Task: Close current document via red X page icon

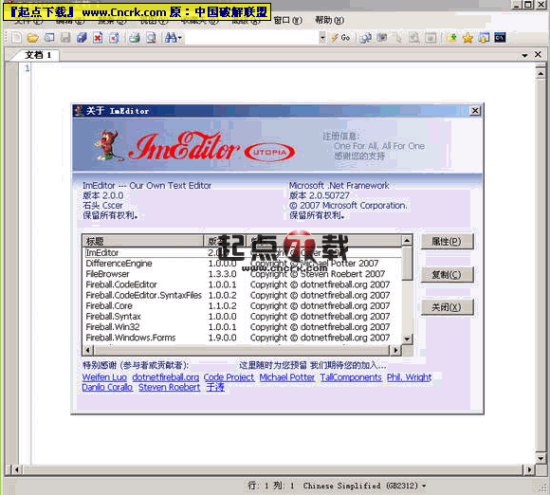Action: click(x=98, y=38)
